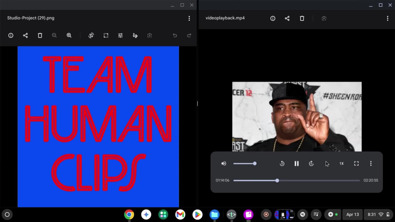Open the Gemini app on shelf

(x=146, y=215)
